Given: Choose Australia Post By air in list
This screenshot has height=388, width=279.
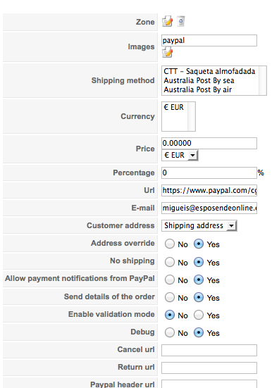Looking at the screenshot, I should coord(197,89).
